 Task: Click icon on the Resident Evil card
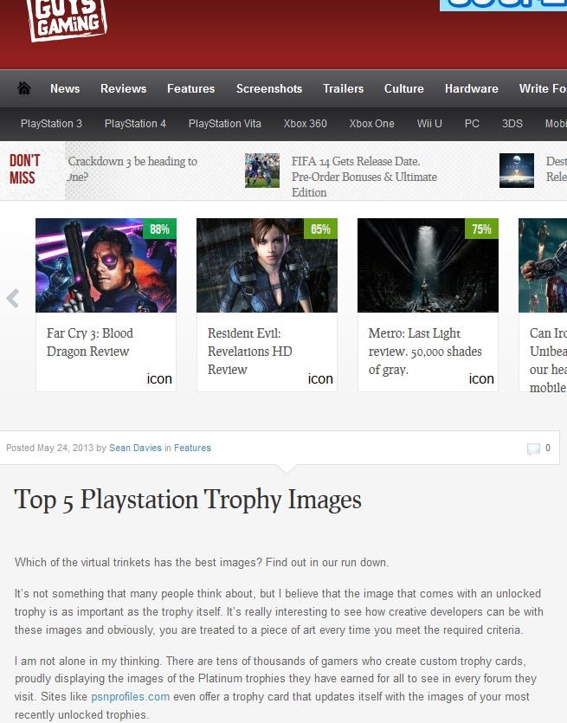click(320, 378)
